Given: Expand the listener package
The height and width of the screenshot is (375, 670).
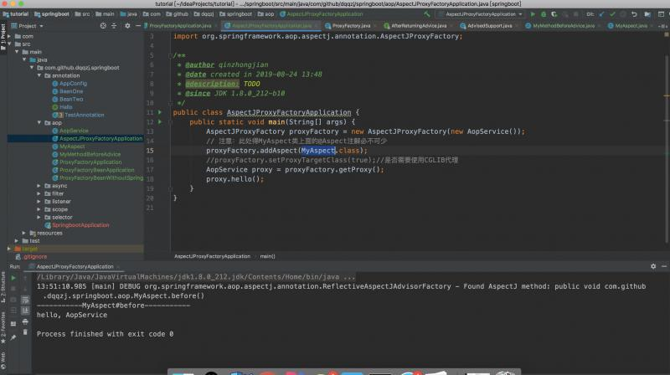Looking at the screenshot, I should 39,202.
